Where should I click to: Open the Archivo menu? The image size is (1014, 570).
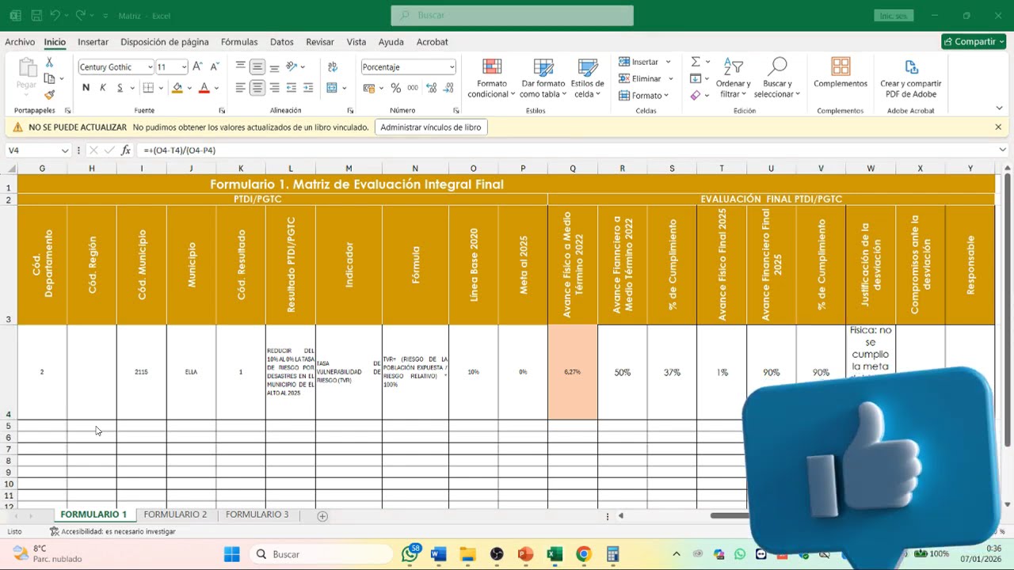(20, 42)
